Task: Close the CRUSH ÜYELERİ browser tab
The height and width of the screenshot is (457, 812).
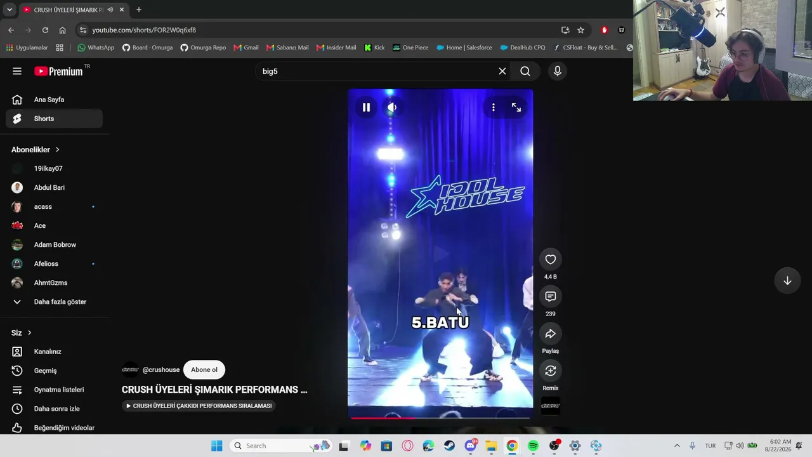Action: click(121, 10)
